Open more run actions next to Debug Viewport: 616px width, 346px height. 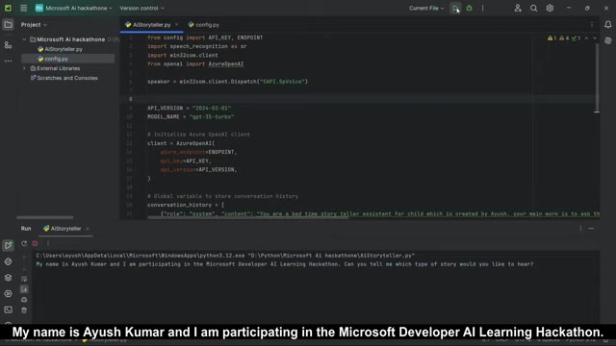pos(483,8)
